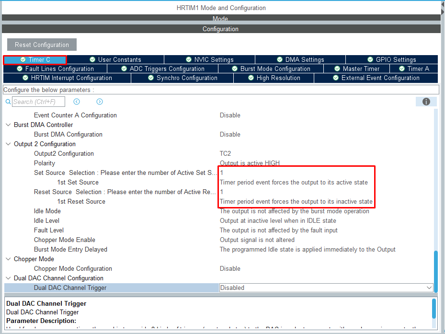The height and width of the screenshot is (334, 445).
Task: Click the TC2 output value
Action: [225, 154]
